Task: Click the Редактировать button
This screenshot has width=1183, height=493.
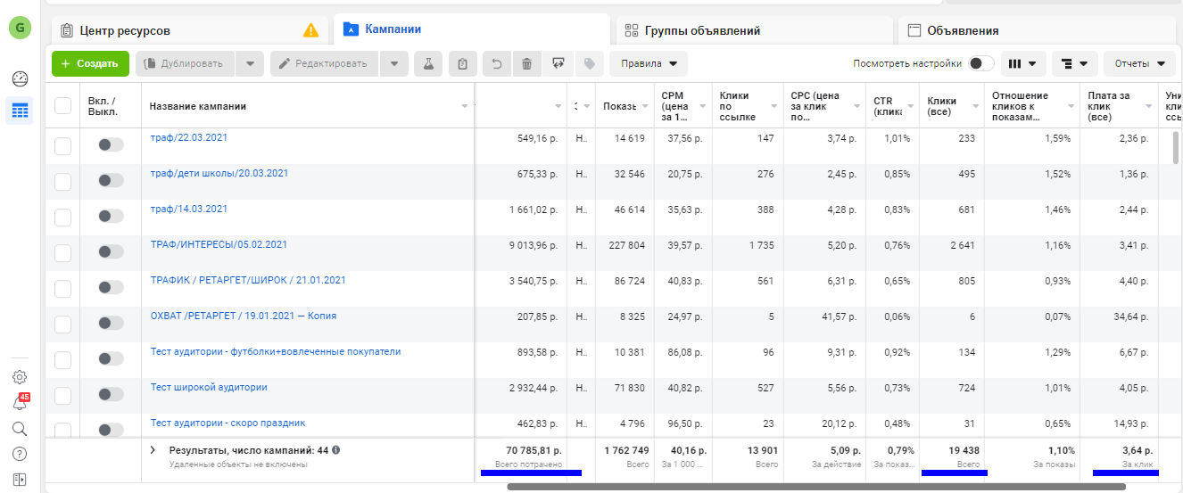Action: pos(325,63)
